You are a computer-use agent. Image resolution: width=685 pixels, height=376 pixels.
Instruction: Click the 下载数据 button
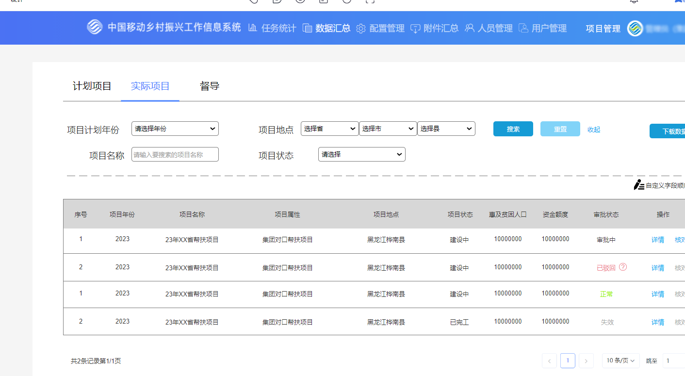[668, 131]
